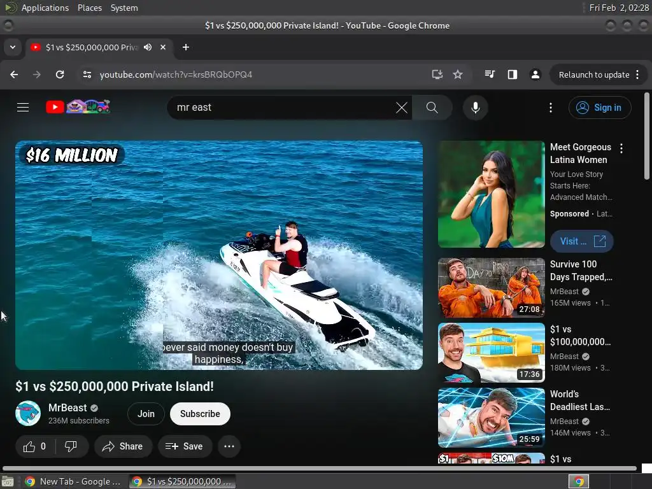The width and height of the screenshot is (652, 489).
Task: Mute the tab via speaker icon
Action: (x=148, y=47)
